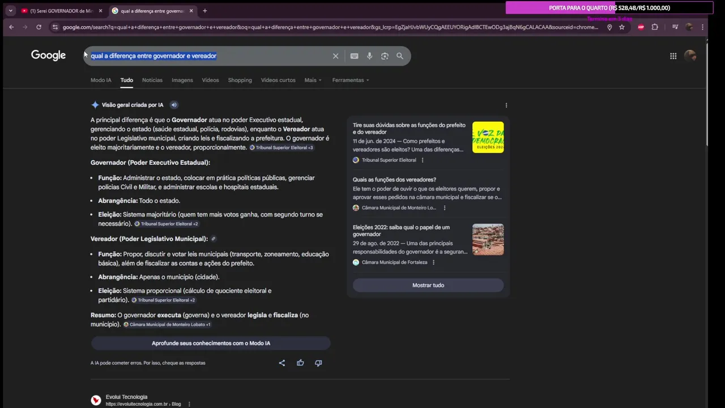This screenshot has height=408, width=725.
Task: Open options for Câmara Municipal de Fortaleza source
Action: tap(433, 262)
